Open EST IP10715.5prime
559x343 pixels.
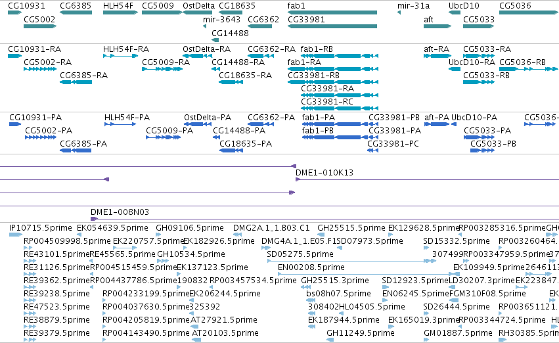coord(41,228)
